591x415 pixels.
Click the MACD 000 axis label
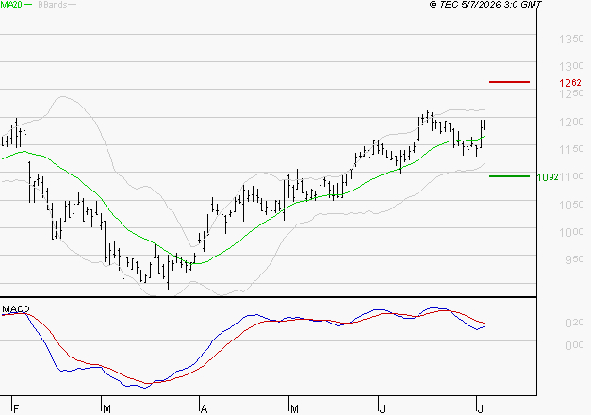click(x=574, y=345)
